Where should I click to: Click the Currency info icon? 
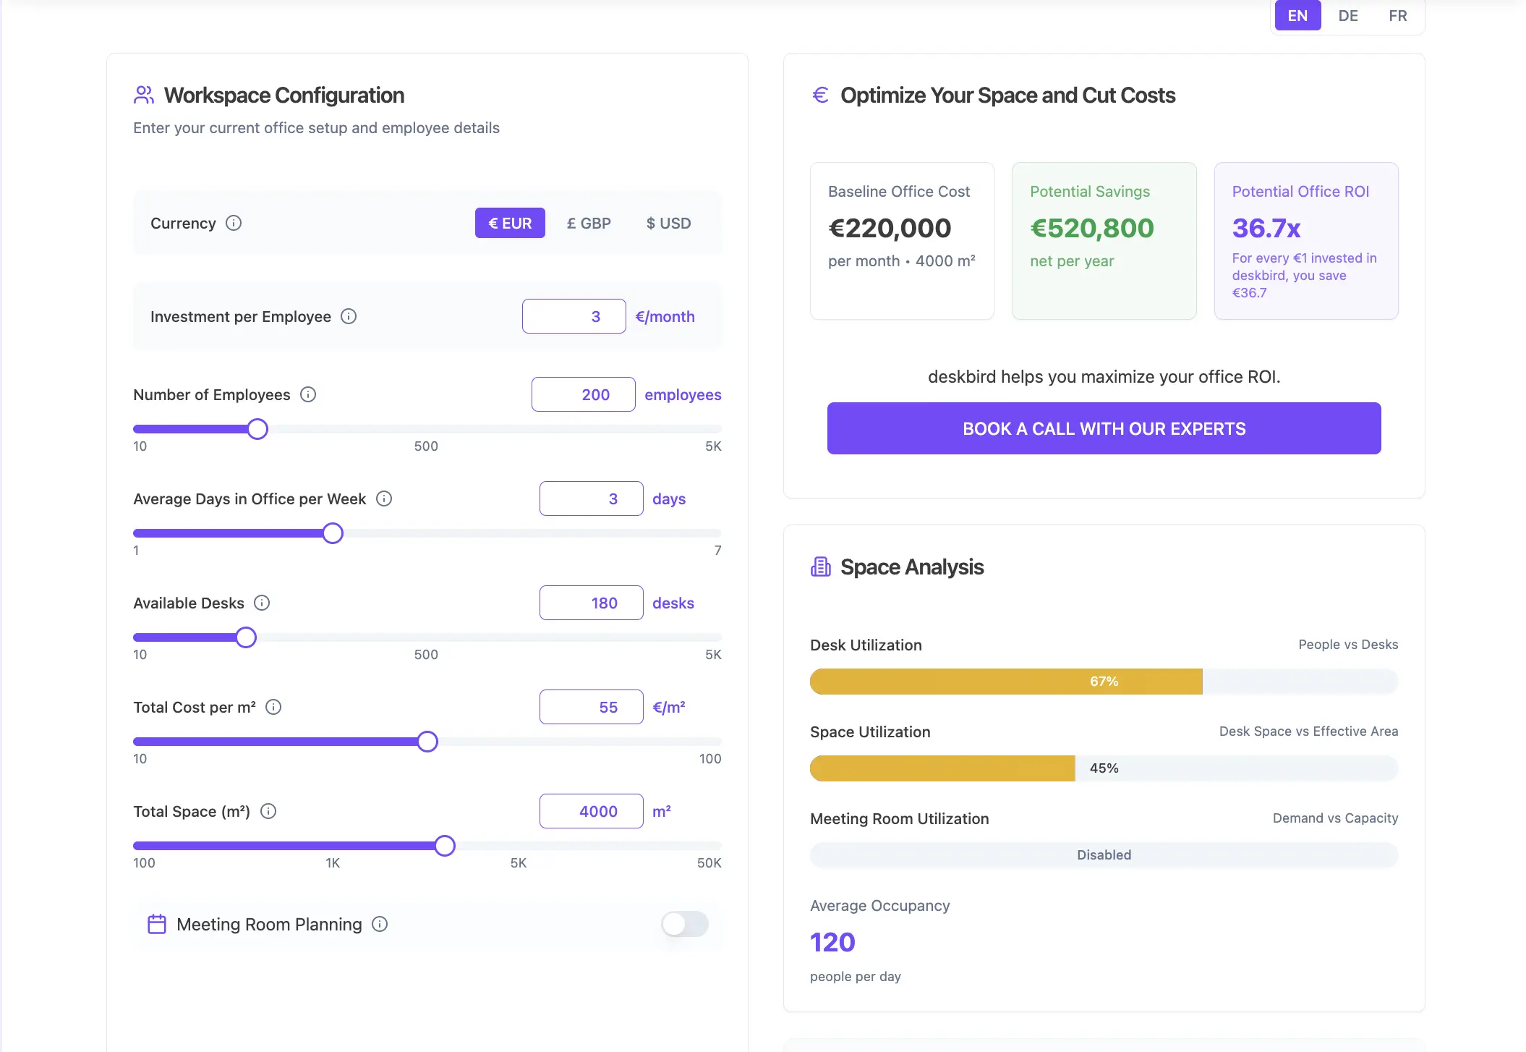tap(233, 223)
